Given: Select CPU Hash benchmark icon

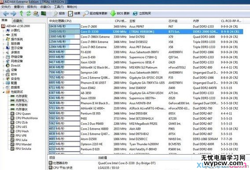Looking at the screenshot, I should [x=12, y=131].
